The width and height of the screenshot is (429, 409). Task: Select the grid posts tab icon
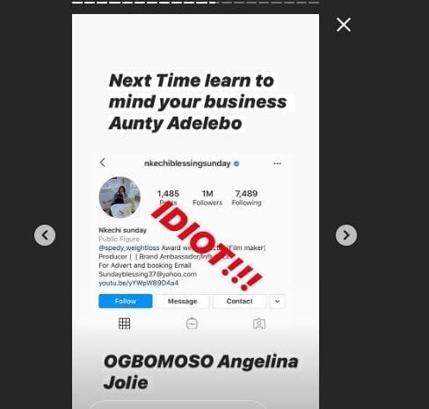pos(124,324)
